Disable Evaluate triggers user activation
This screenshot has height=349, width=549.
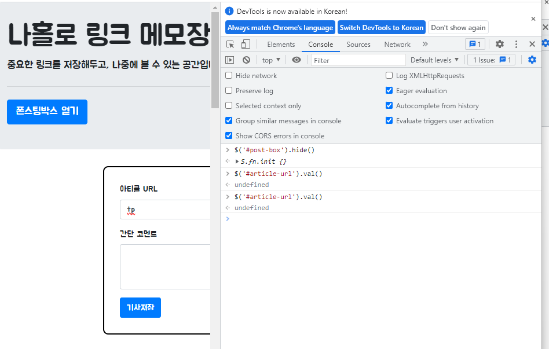[x=389, y=120]
